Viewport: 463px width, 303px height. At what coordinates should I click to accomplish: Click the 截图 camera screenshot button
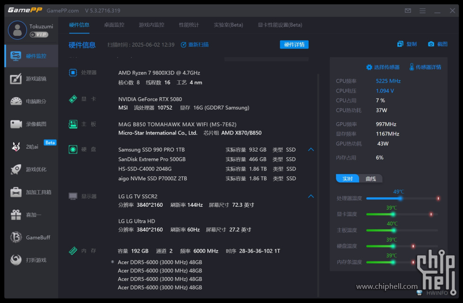tap(437, 44)
